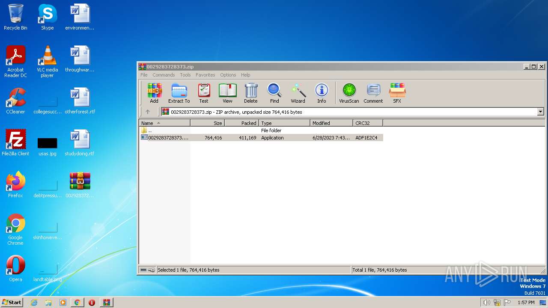The image size is (548, 308).
Task: Open FileZilla Client shortcut
Action: tap(15, 143)
